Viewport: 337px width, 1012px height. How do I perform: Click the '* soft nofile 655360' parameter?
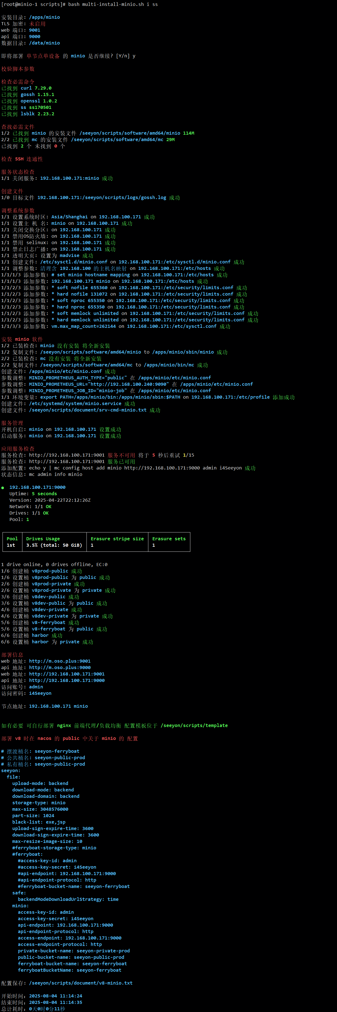[79, 288]
